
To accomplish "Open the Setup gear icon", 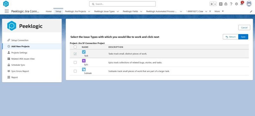I will point(237,4).
